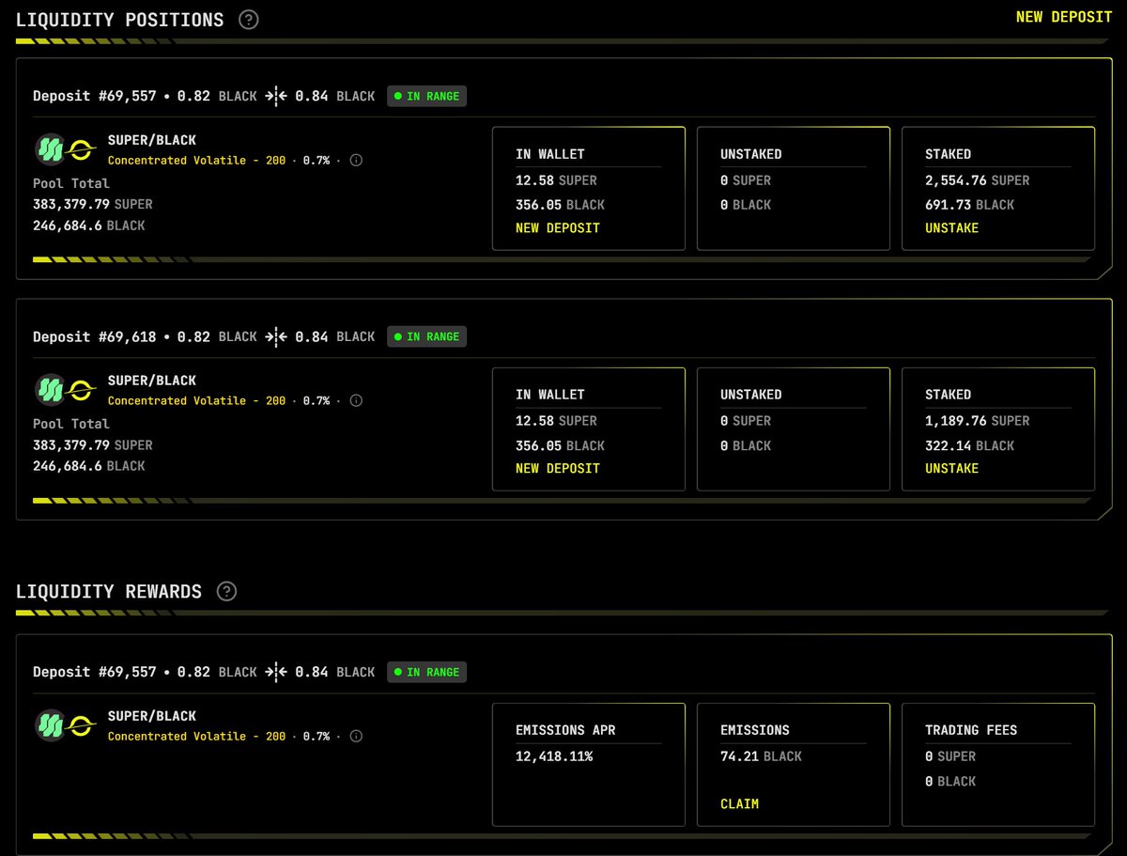
Task: Click TRADING FEES box header
Action: 971,730
